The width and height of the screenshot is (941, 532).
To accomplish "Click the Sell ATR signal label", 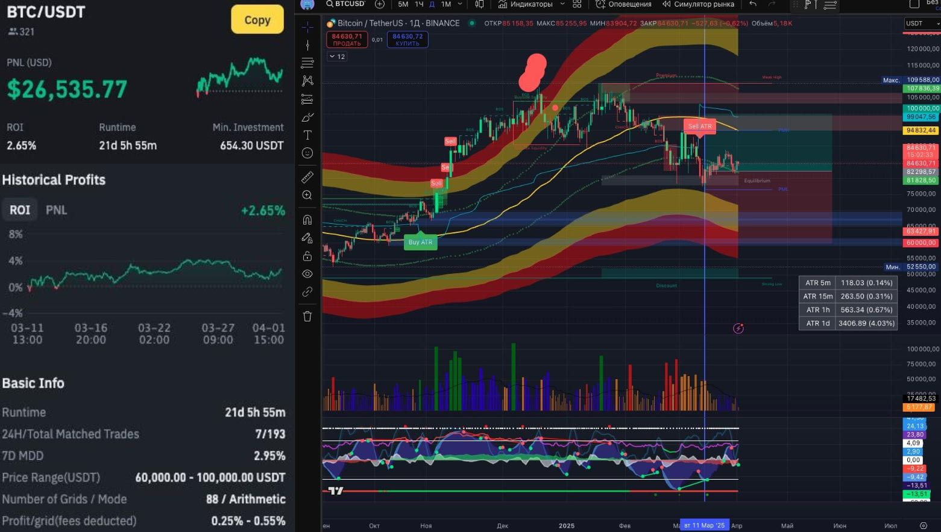I will (x=700, y=126).
